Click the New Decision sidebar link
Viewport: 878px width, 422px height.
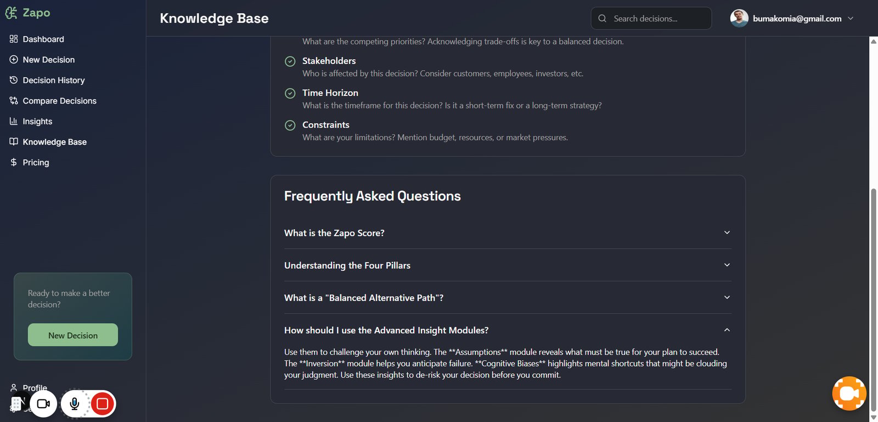tap(48, 60)
